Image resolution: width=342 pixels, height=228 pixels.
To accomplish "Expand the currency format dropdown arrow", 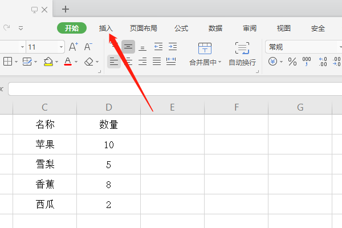I will (x=282, y=62).
